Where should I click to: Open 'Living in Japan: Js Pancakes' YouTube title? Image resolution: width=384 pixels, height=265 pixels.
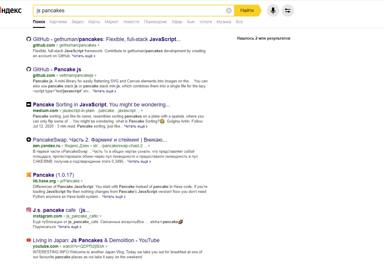(x=96, y=240)
